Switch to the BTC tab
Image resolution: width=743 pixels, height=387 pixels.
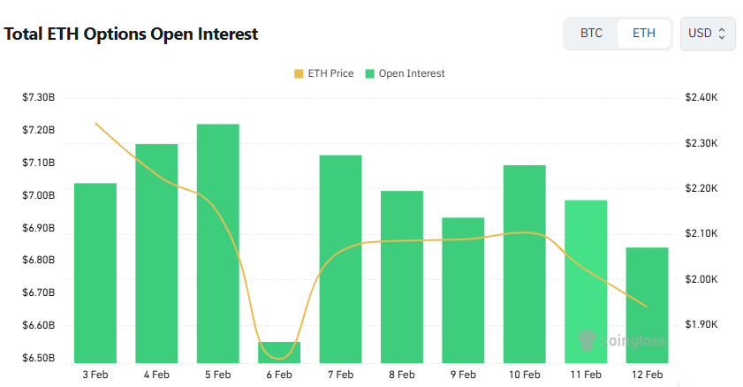(x=591, y=34)
